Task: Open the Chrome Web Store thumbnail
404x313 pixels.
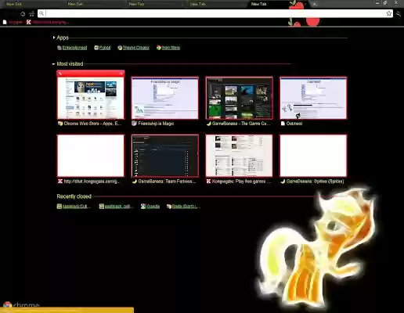Action: click(91, 98)
